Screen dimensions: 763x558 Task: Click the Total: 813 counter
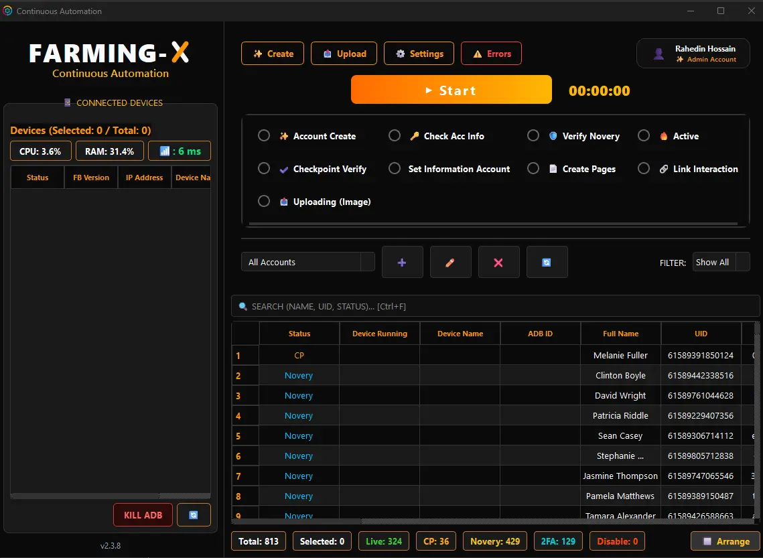(259, 541)
